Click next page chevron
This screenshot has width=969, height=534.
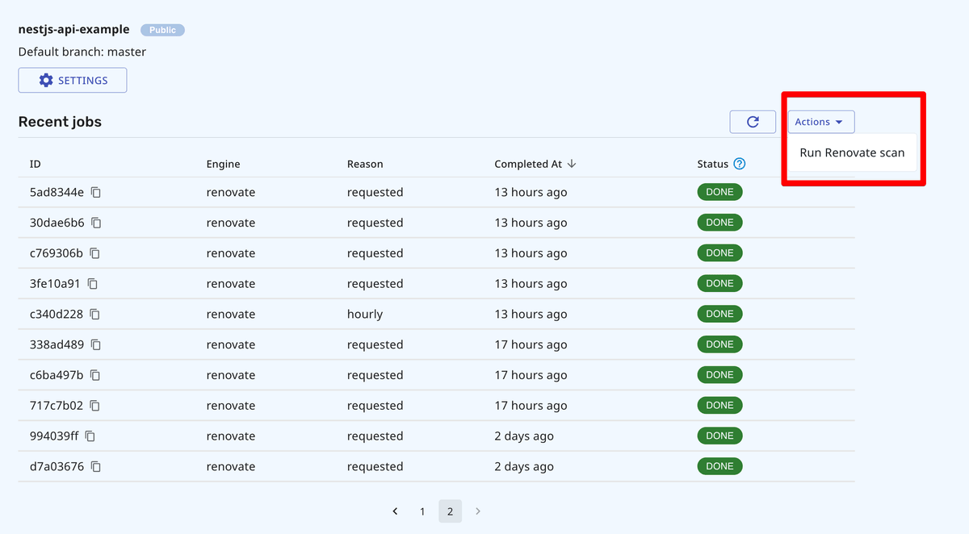pyautogui.click(x=478, y=511)
